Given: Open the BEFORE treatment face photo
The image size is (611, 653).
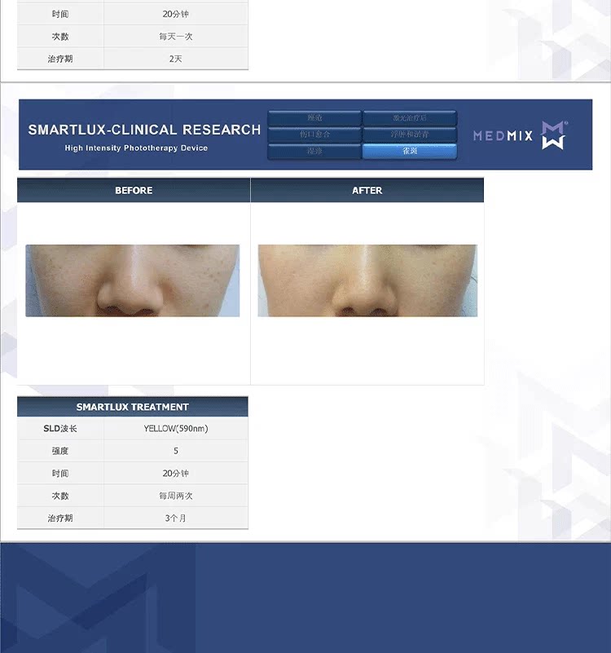Looking at the screenshot, I should coord(132,280).
